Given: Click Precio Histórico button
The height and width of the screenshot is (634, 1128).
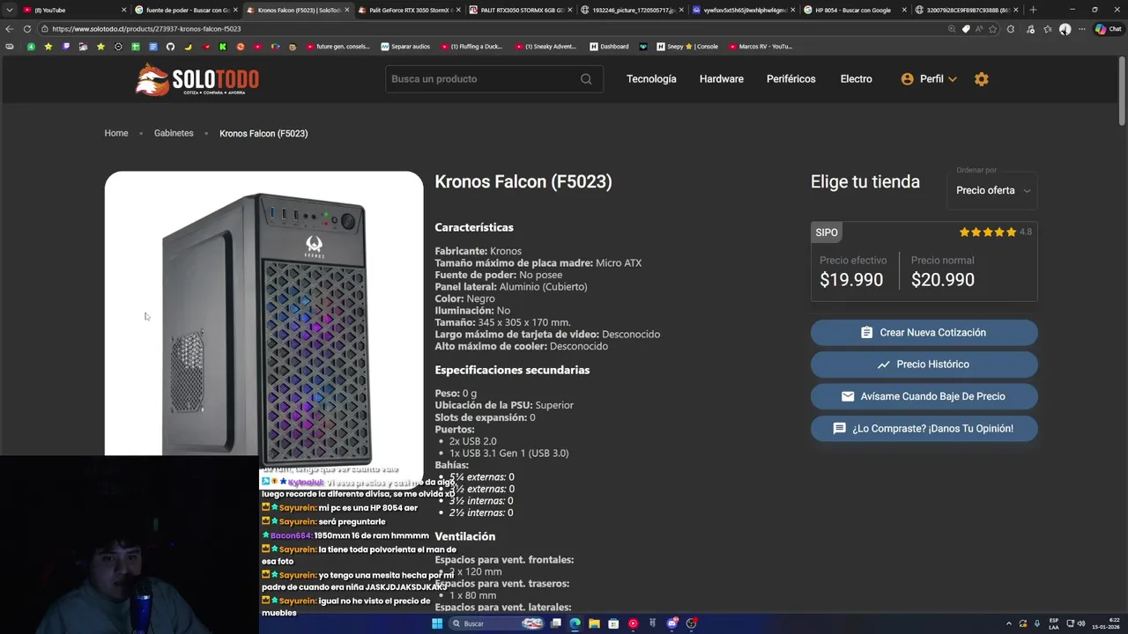Looking at the screenshot, I should (x=924, y=365).
